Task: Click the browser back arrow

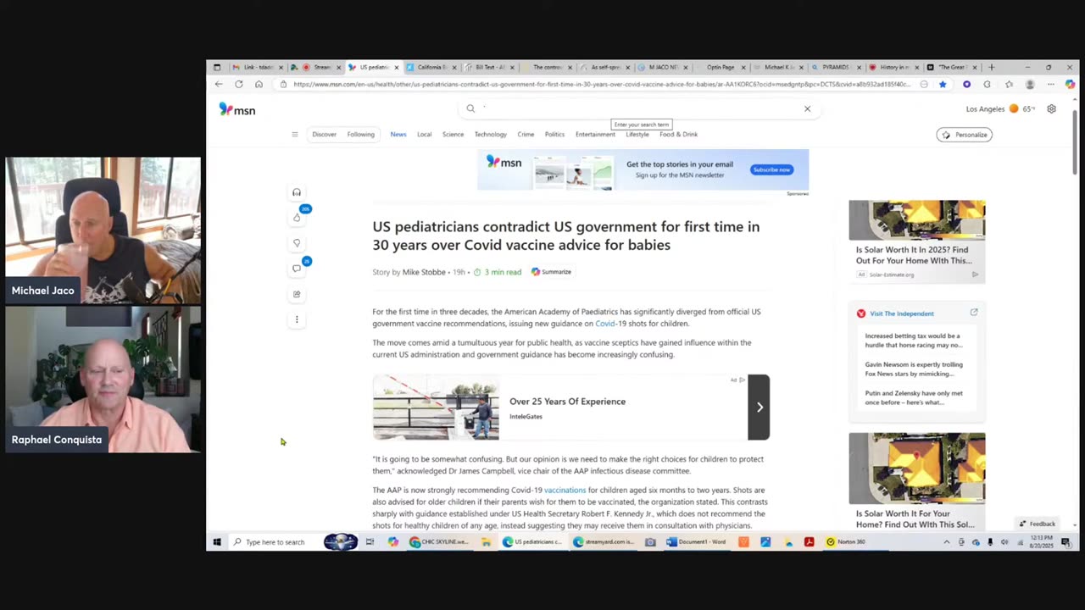Action: (x=219, y=85)
